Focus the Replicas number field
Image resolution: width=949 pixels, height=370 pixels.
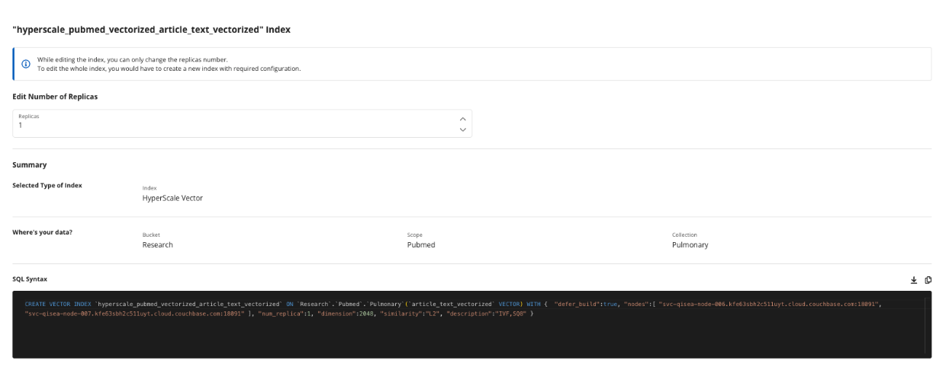[x=229, y=123]
